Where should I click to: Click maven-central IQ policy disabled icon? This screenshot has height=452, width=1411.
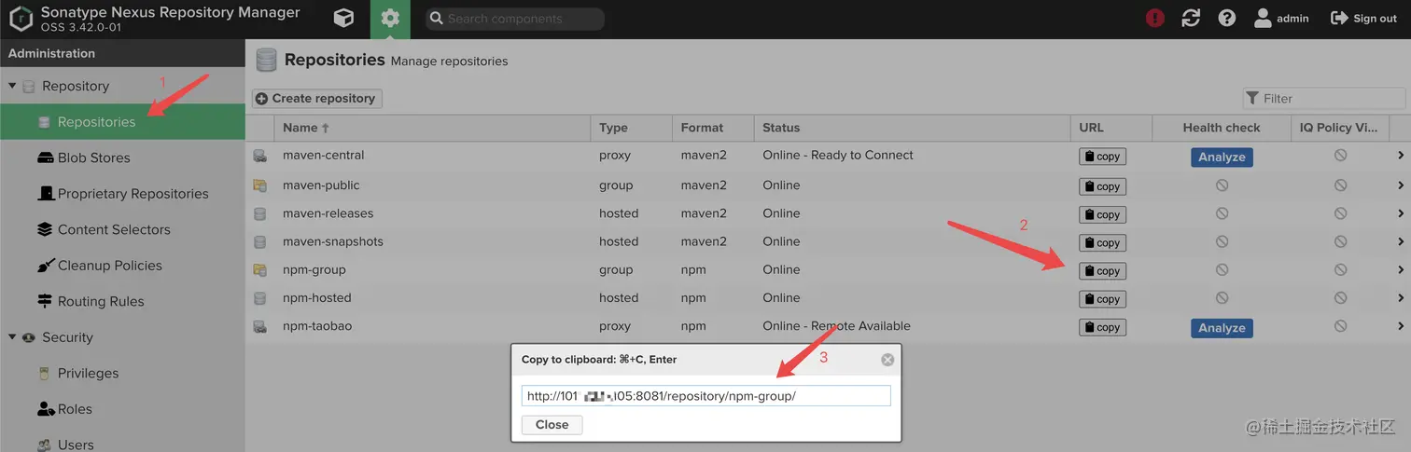(1340, 156)
